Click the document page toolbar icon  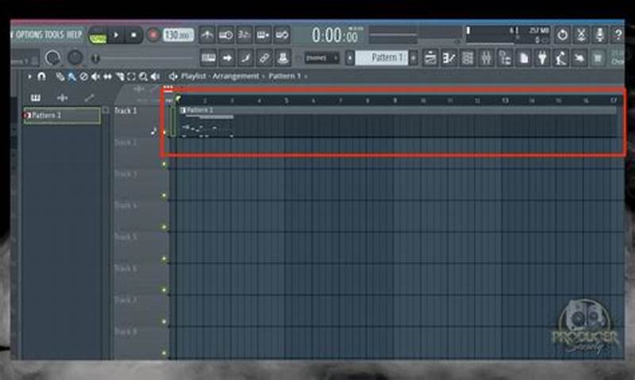click(x=523, y=58)
